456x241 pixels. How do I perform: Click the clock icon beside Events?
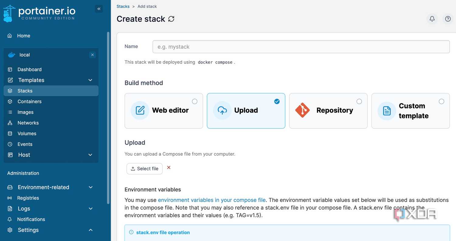click(x=10, y=144)
